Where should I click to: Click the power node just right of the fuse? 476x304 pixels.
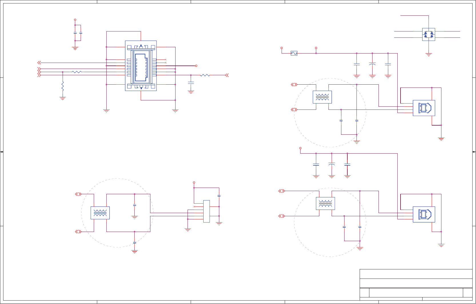(x=316, y=48)
